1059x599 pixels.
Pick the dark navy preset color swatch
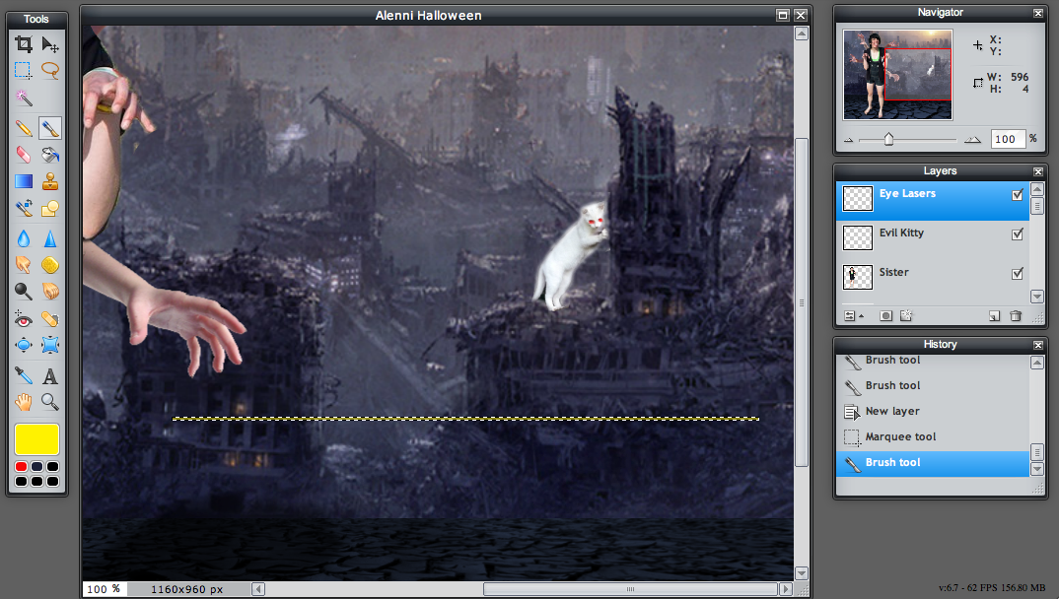[36, 467]
